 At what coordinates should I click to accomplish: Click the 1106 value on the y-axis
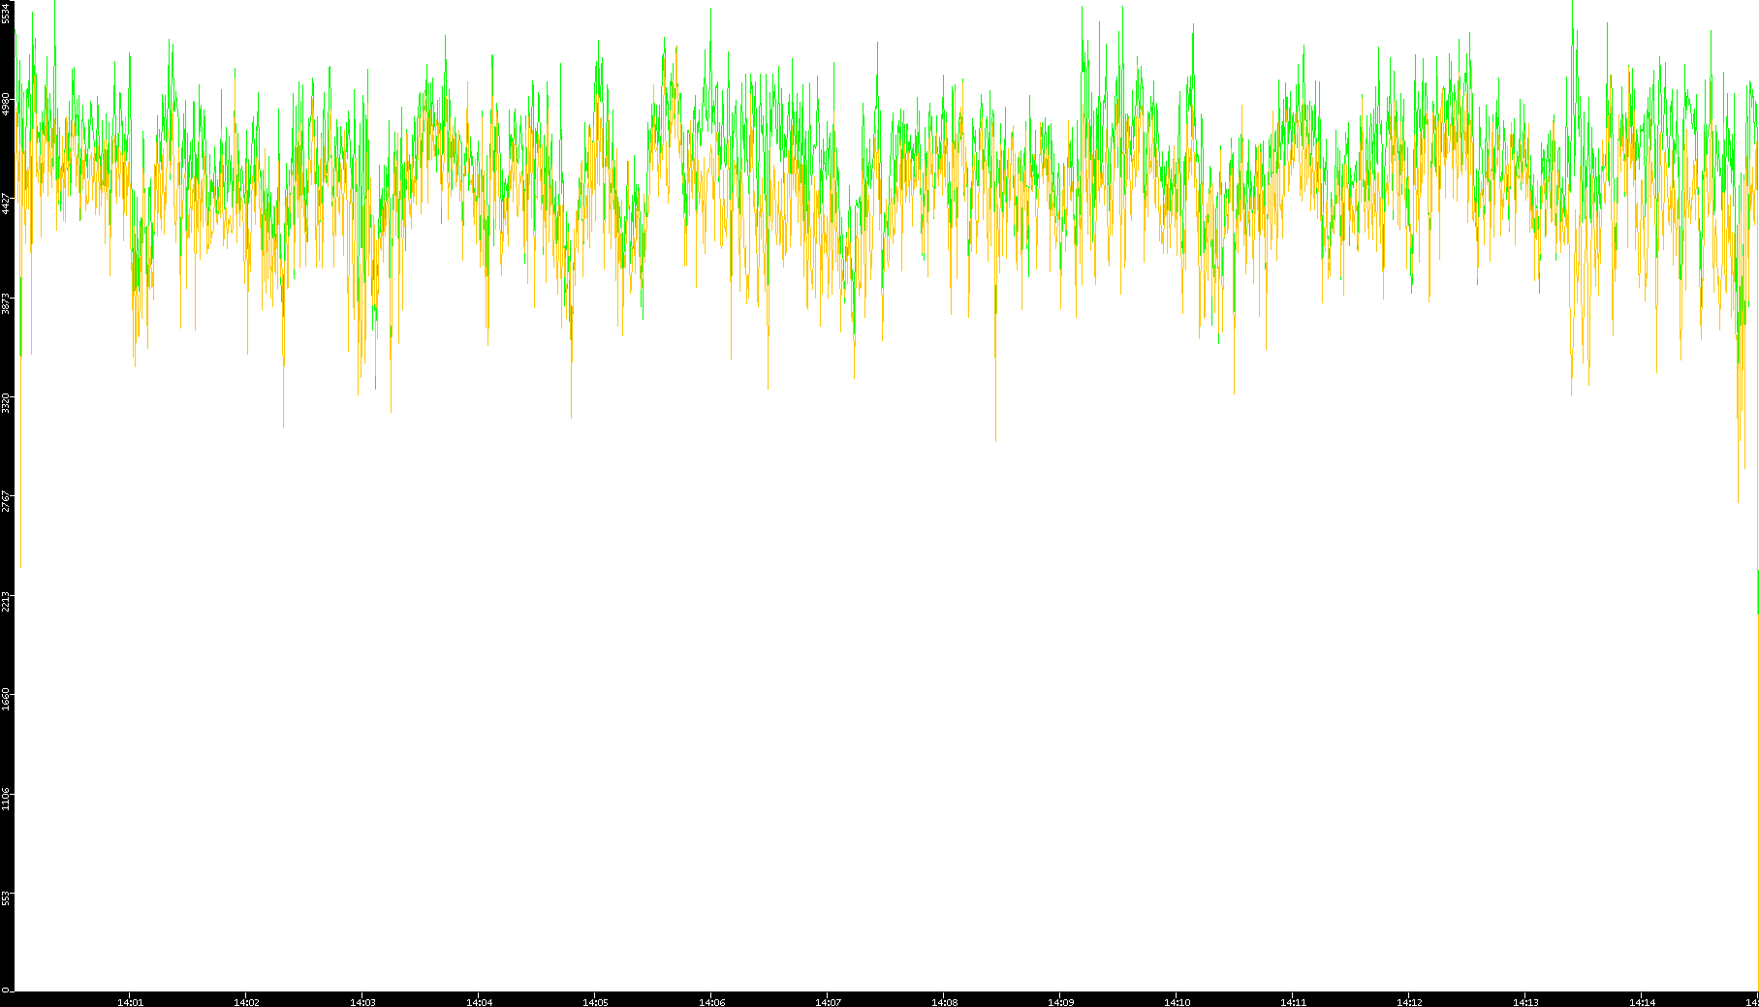7,799
